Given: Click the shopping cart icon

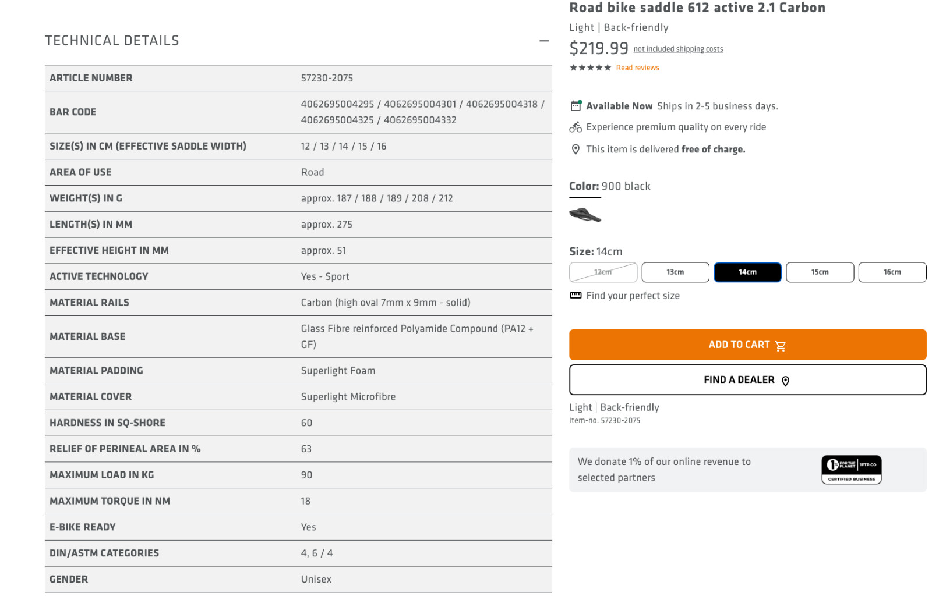Looking at the screenshot, I should (x=781, y=346).
